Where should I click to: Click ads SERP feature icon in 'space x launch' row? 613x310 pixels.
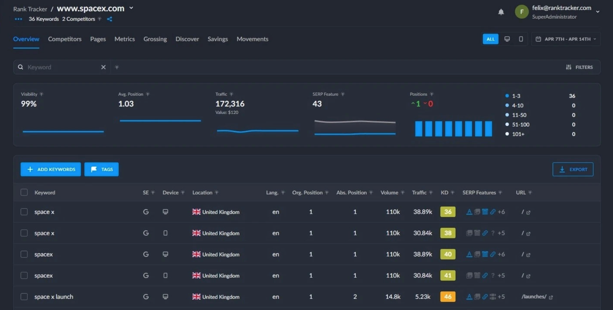coord(469,297)
